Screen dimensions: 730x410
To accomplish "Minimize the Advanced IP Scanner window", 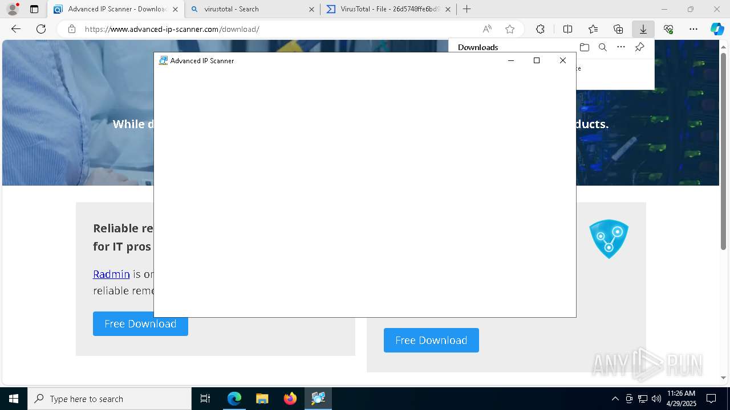I will pyautogui.click(x=511, y=60).
